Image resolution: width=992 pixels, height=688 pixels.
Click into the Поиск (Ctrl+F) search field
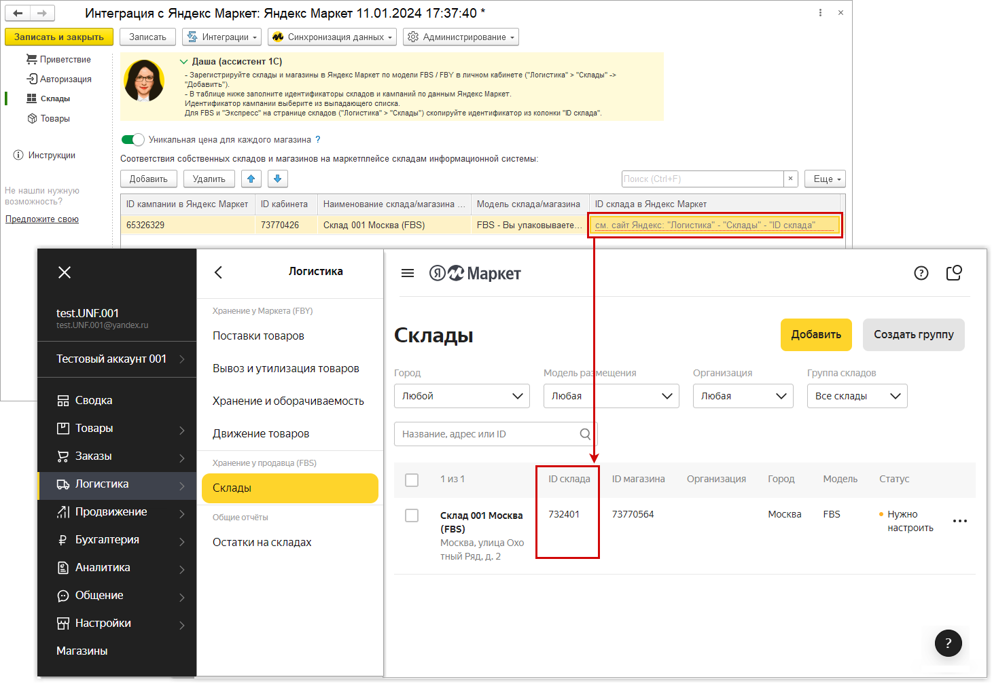(x=703, y=179)
